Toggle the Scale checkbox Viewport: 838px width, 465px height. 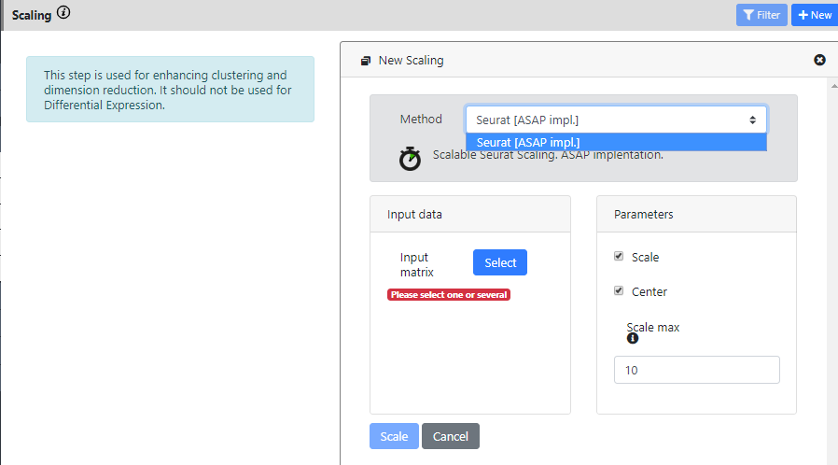tap(619, 256)
